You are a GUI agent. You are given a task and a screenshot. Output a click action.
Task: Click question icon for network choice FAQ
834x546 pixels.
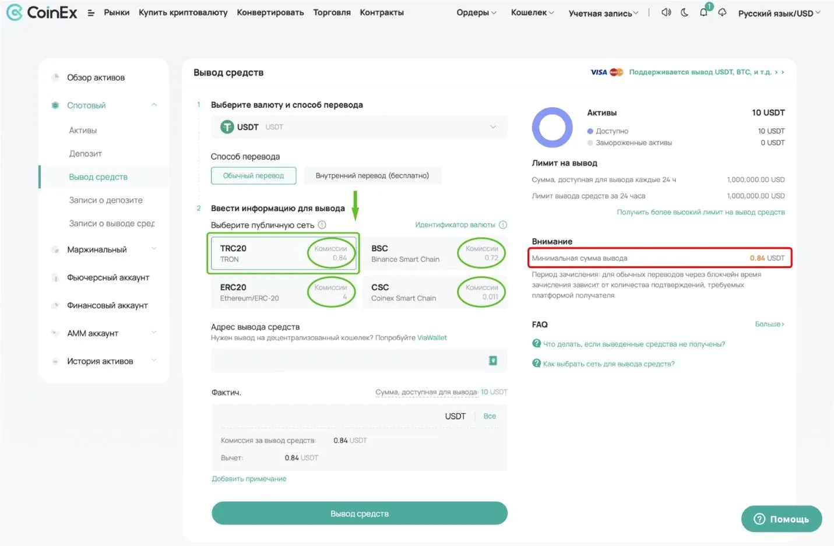(x=537, y=364)
